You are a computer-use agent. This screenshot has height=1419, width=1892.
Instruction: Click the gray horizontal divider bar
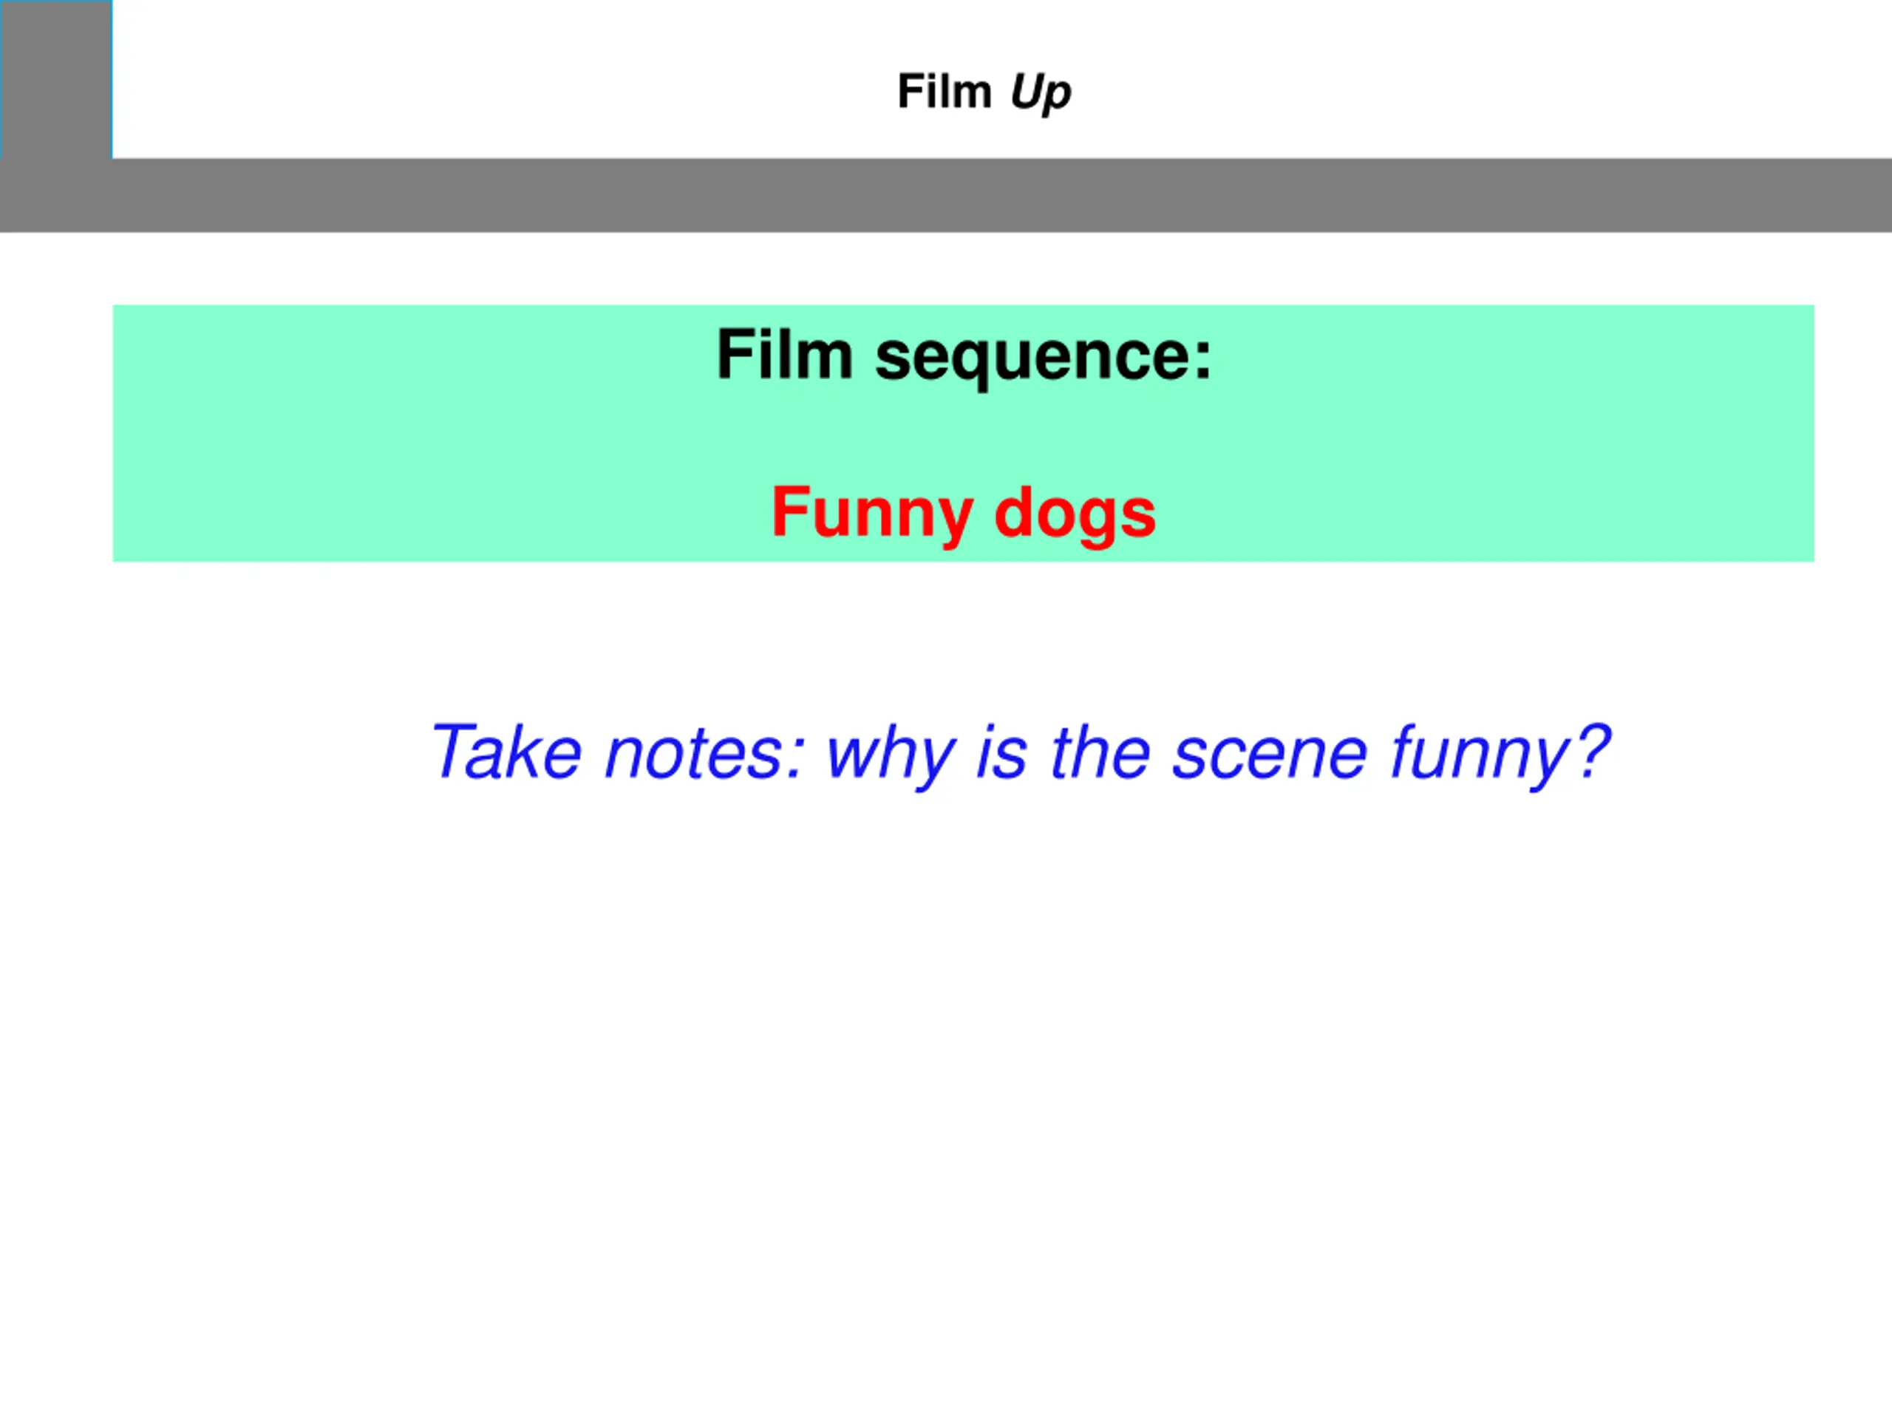[946, 195]
